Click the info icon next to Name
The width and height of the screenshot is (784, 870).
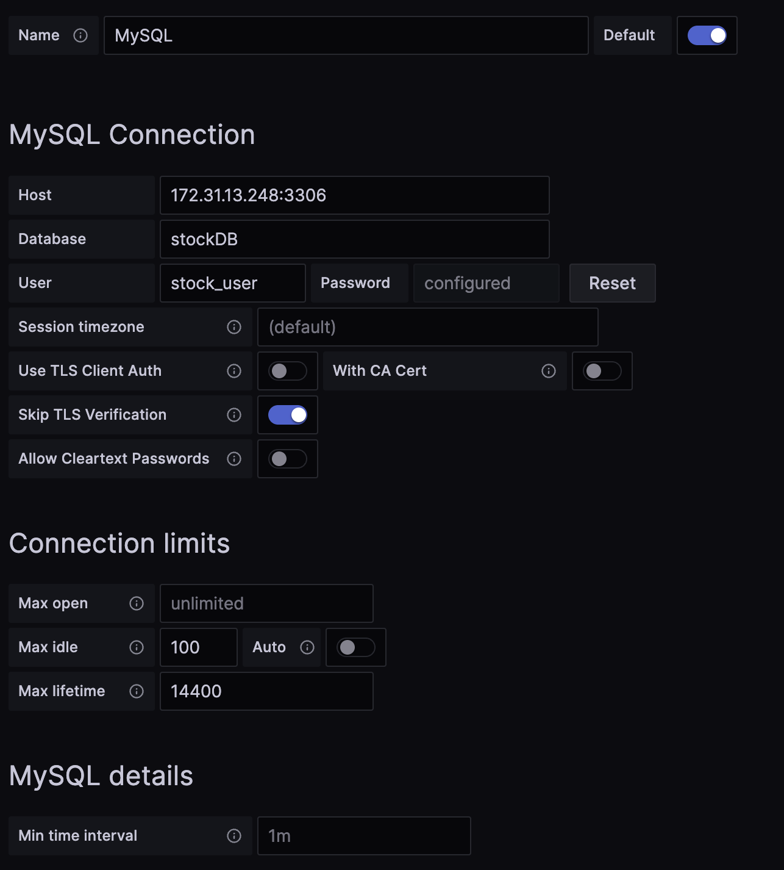80,35
